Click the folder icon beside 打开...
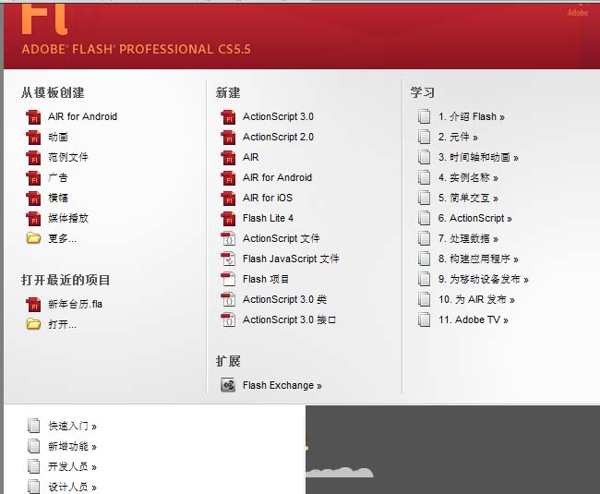 33,324
